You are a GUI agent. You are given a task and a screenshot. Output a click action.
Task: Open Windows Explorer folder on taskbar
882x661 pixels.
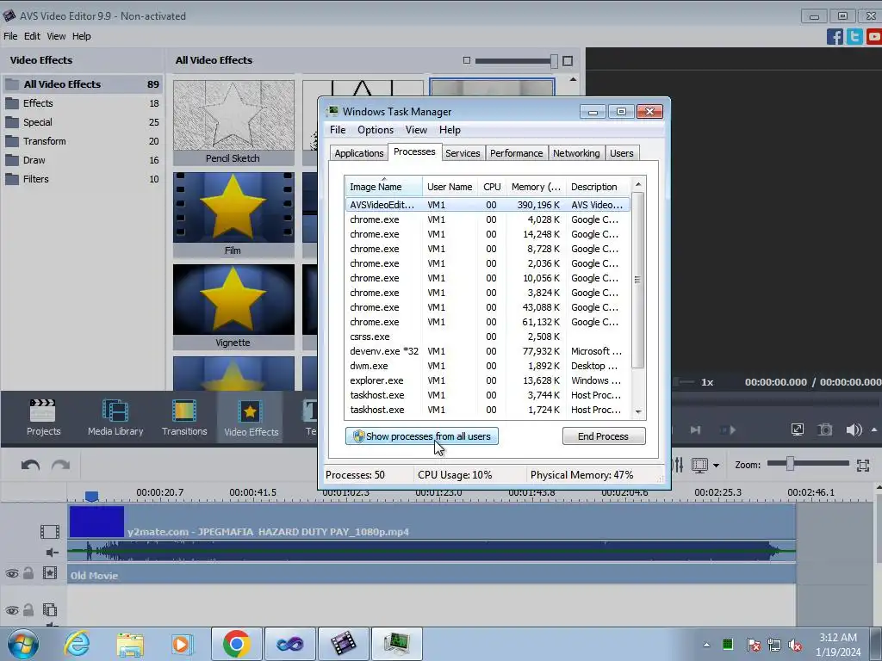tap(130, 644)
